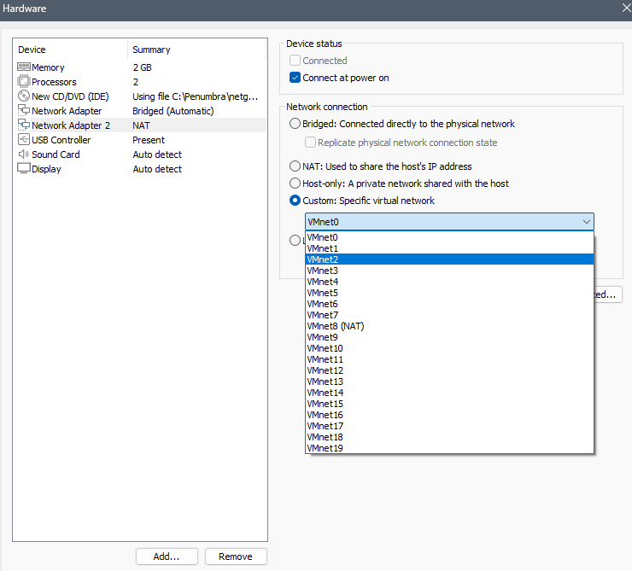Pick VMnet8 (NAT) in the dropdown
This screenshot has width=632, height=571.
coord(449,326)
